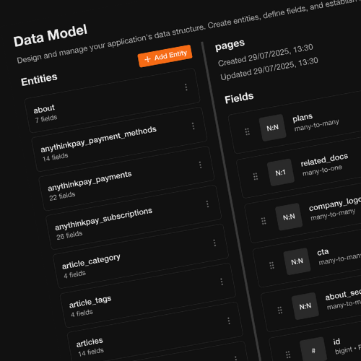Click the pages entity title

click(230, 45)
